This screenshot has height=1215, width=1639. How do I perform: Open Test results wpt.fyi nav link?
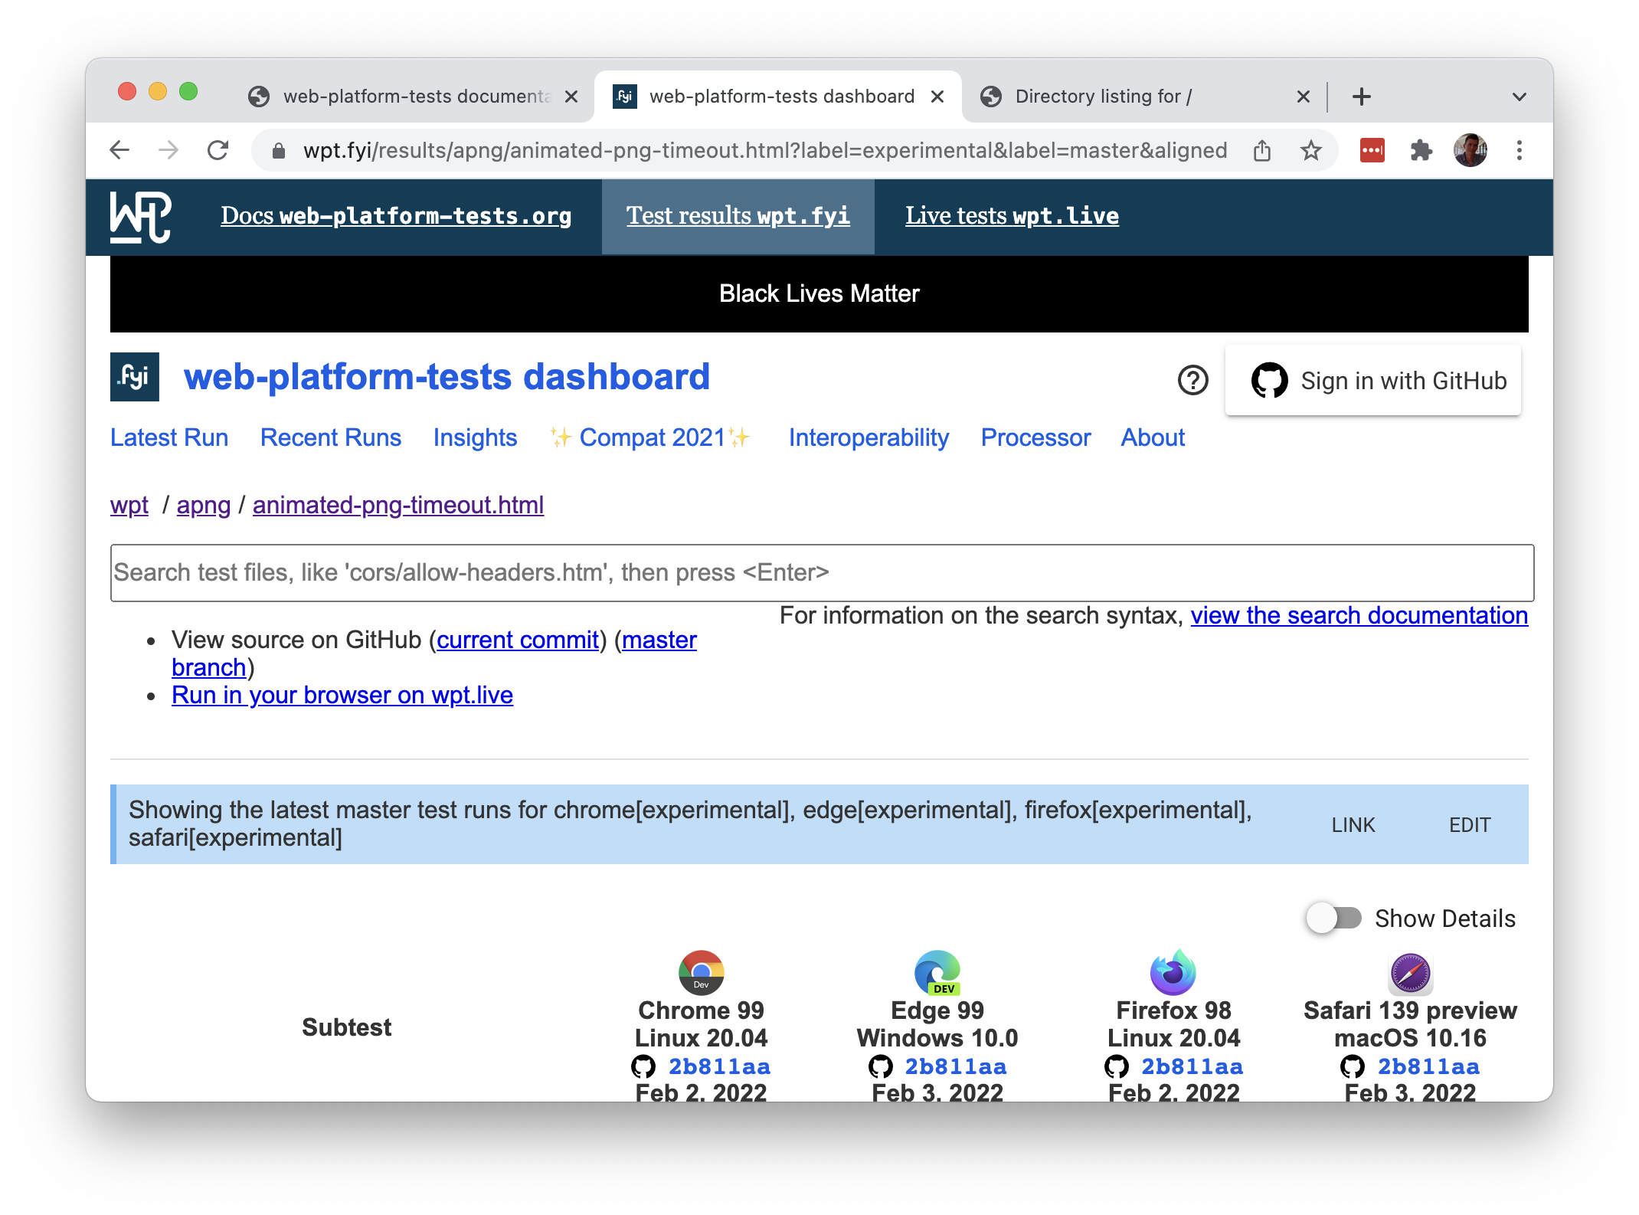738,216
